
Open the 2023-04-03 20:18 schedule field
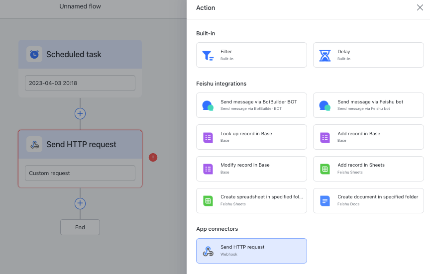[80, 83]
